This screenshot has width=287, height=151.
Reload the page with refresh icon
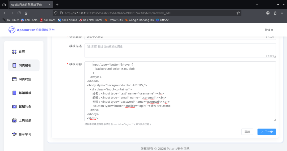(x=19, y=13)
